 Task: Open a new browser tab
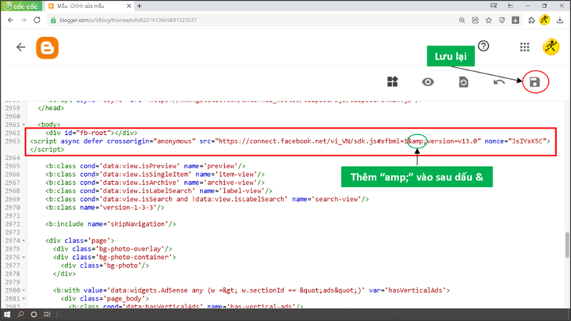click(x=139, y=6)
